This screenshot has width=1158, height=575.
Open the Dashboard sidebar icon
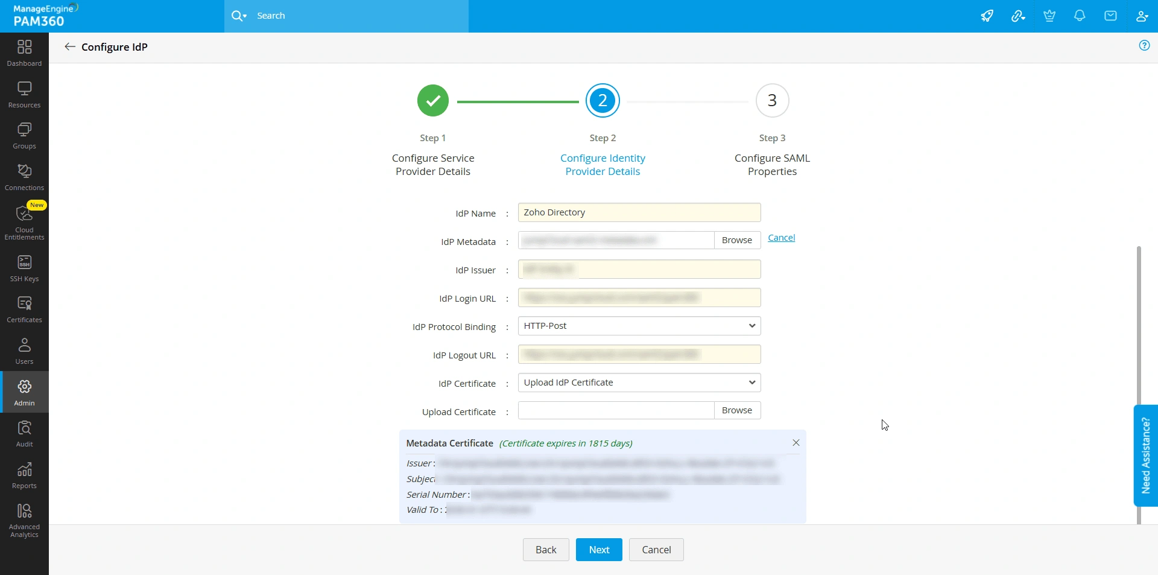point(24,53)
